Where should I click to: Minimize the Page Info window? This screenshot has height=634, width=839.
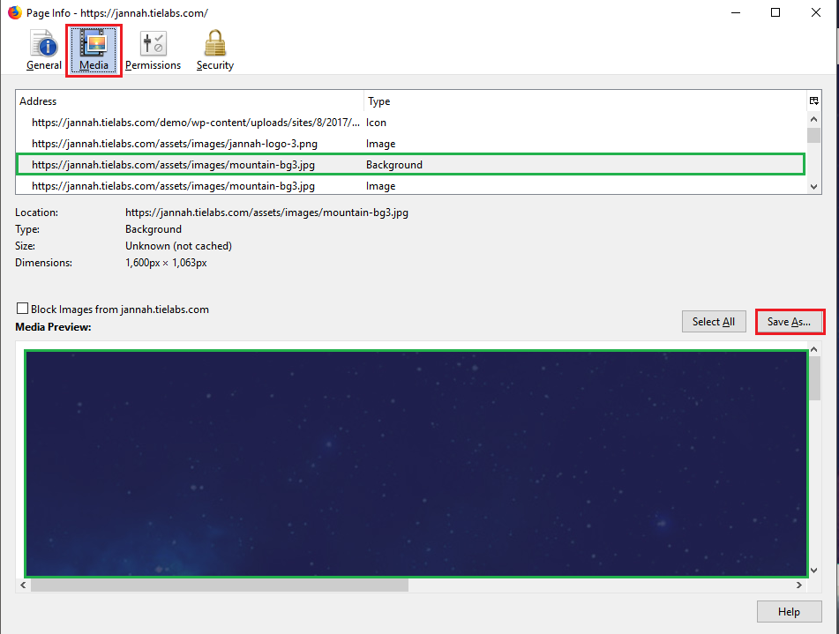(x=736, y=12)
